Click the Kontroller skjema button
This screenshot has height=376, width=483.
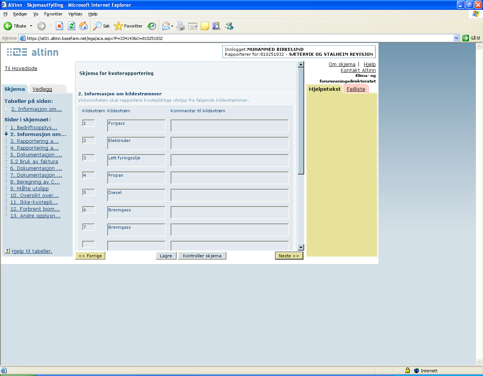pyautogui.click(x=202, y=256)
